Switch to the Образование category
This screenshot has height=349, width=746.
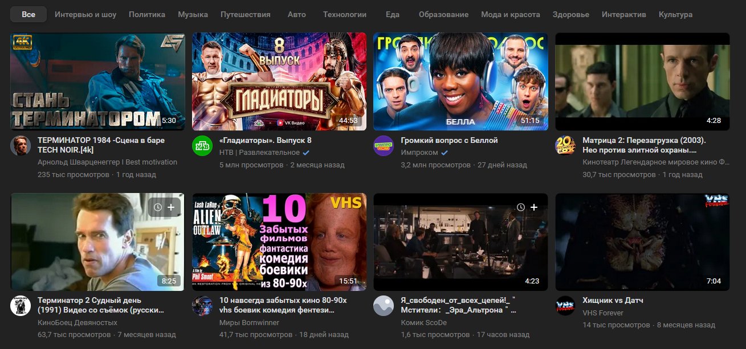coord(443,14)
